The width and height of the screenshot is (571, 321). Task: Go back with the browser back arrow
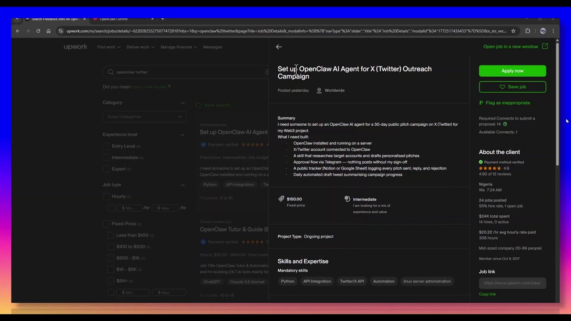tap(17, 31)
